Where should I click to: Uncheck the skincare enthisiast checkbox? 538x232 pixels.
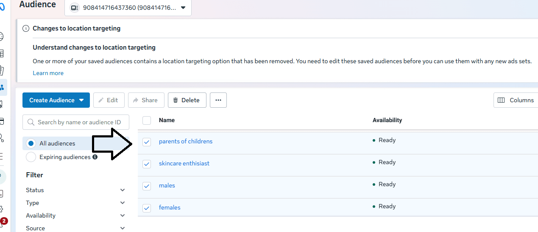[147, 164]
